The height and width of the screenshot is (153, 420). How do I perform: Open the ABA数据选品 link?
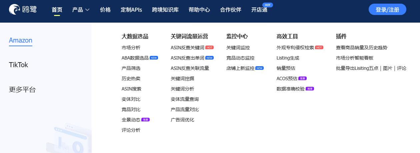point(135,58)
